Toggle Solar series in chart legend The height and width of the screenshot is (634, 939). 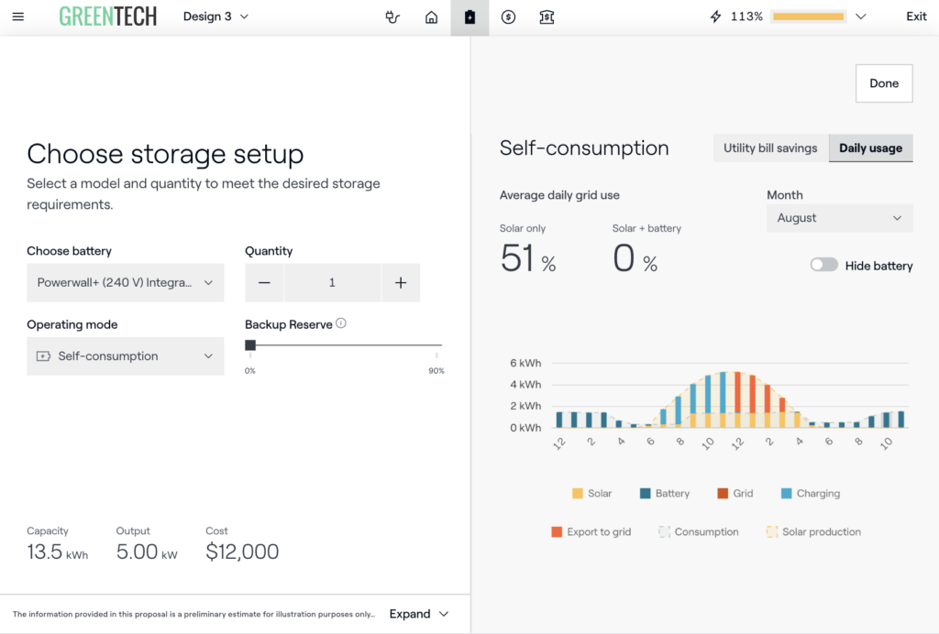591,493
